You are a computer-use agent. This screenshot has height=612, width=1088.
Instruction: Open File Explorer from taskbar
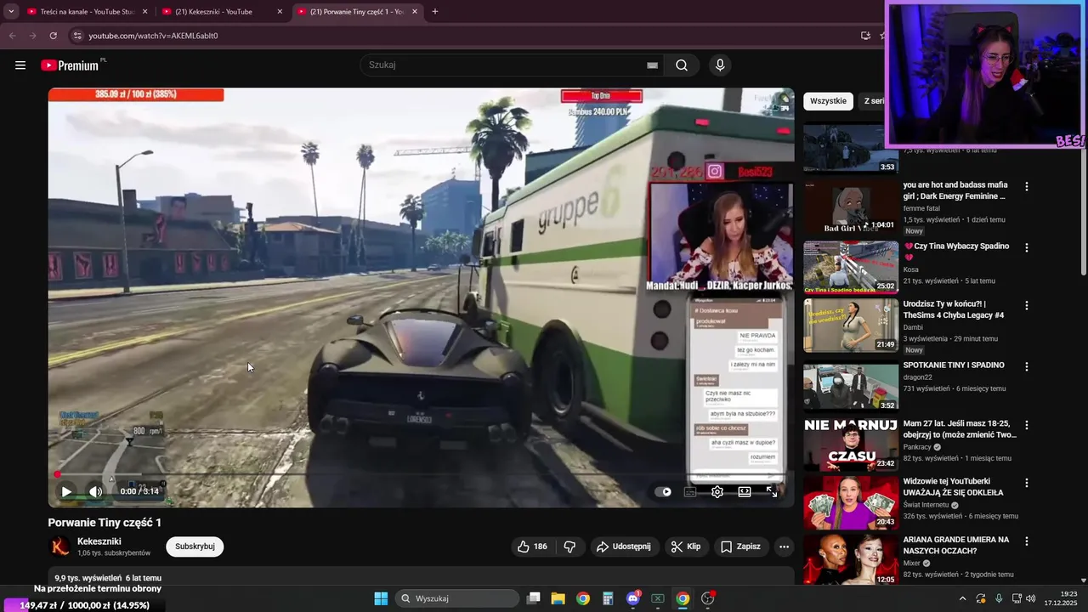point(558,598)
